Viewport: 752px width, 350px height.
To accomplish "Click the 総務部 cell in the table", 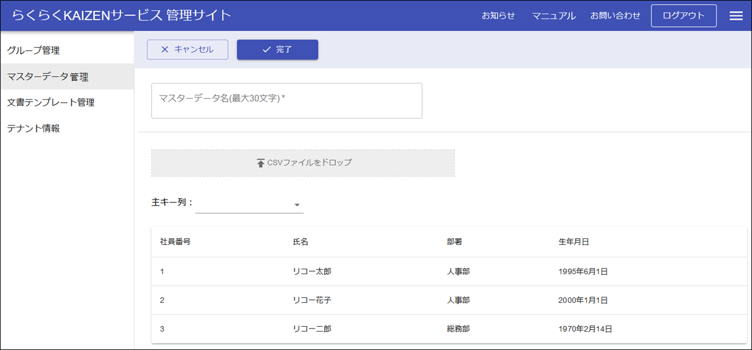I will coord(458,329).
